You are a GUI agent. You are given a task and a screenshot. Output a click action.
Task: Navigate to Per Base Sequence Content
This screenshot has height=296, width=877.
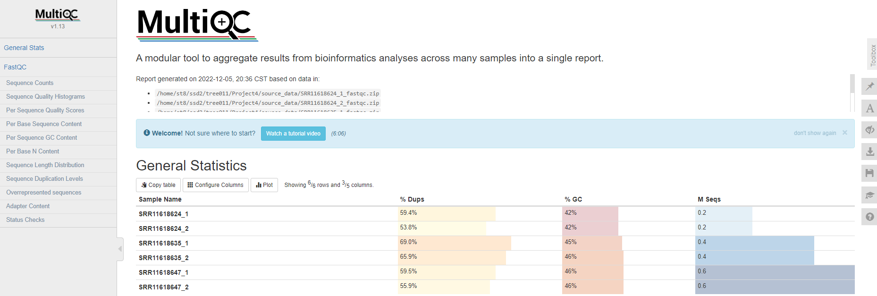(44, 124)
